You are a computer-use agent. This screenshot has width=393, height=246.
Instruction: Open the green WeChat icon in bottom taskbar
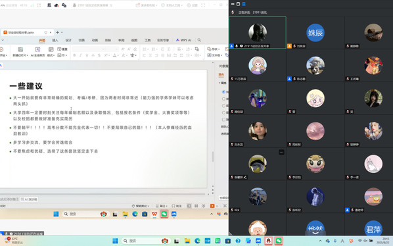pos(279,241)
